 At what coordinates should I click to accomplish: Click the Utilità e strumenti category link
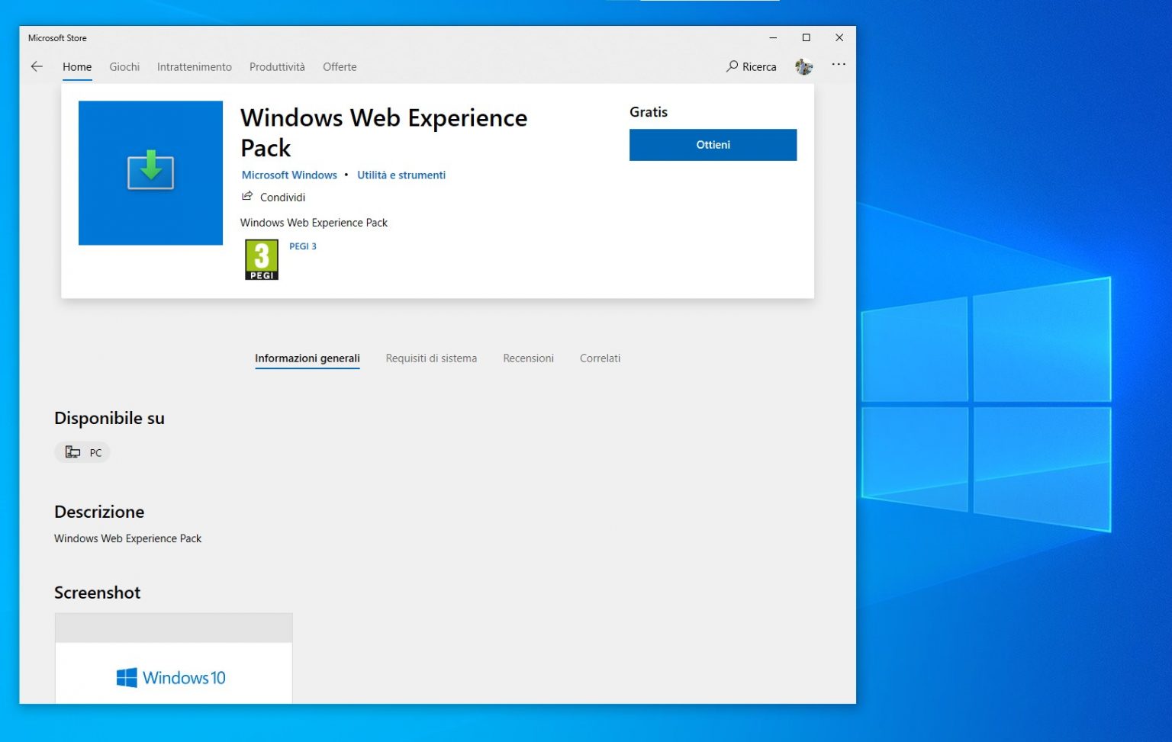pyautogui.click(x=401, y=175)
